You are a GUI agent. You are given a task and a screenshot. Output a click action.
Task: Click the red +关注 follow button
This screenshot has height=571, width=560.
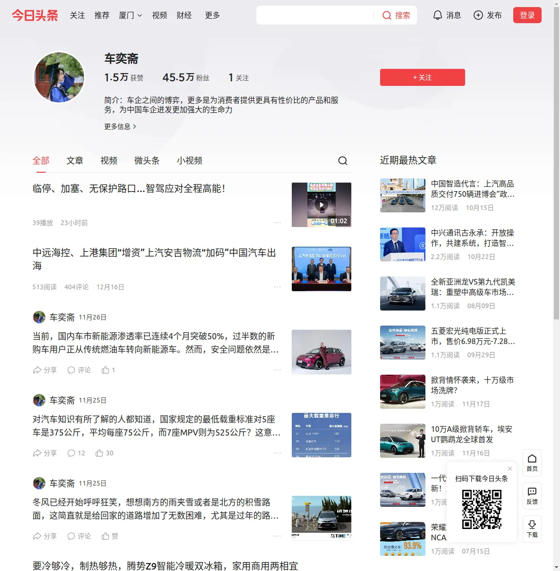coord(423,77)
